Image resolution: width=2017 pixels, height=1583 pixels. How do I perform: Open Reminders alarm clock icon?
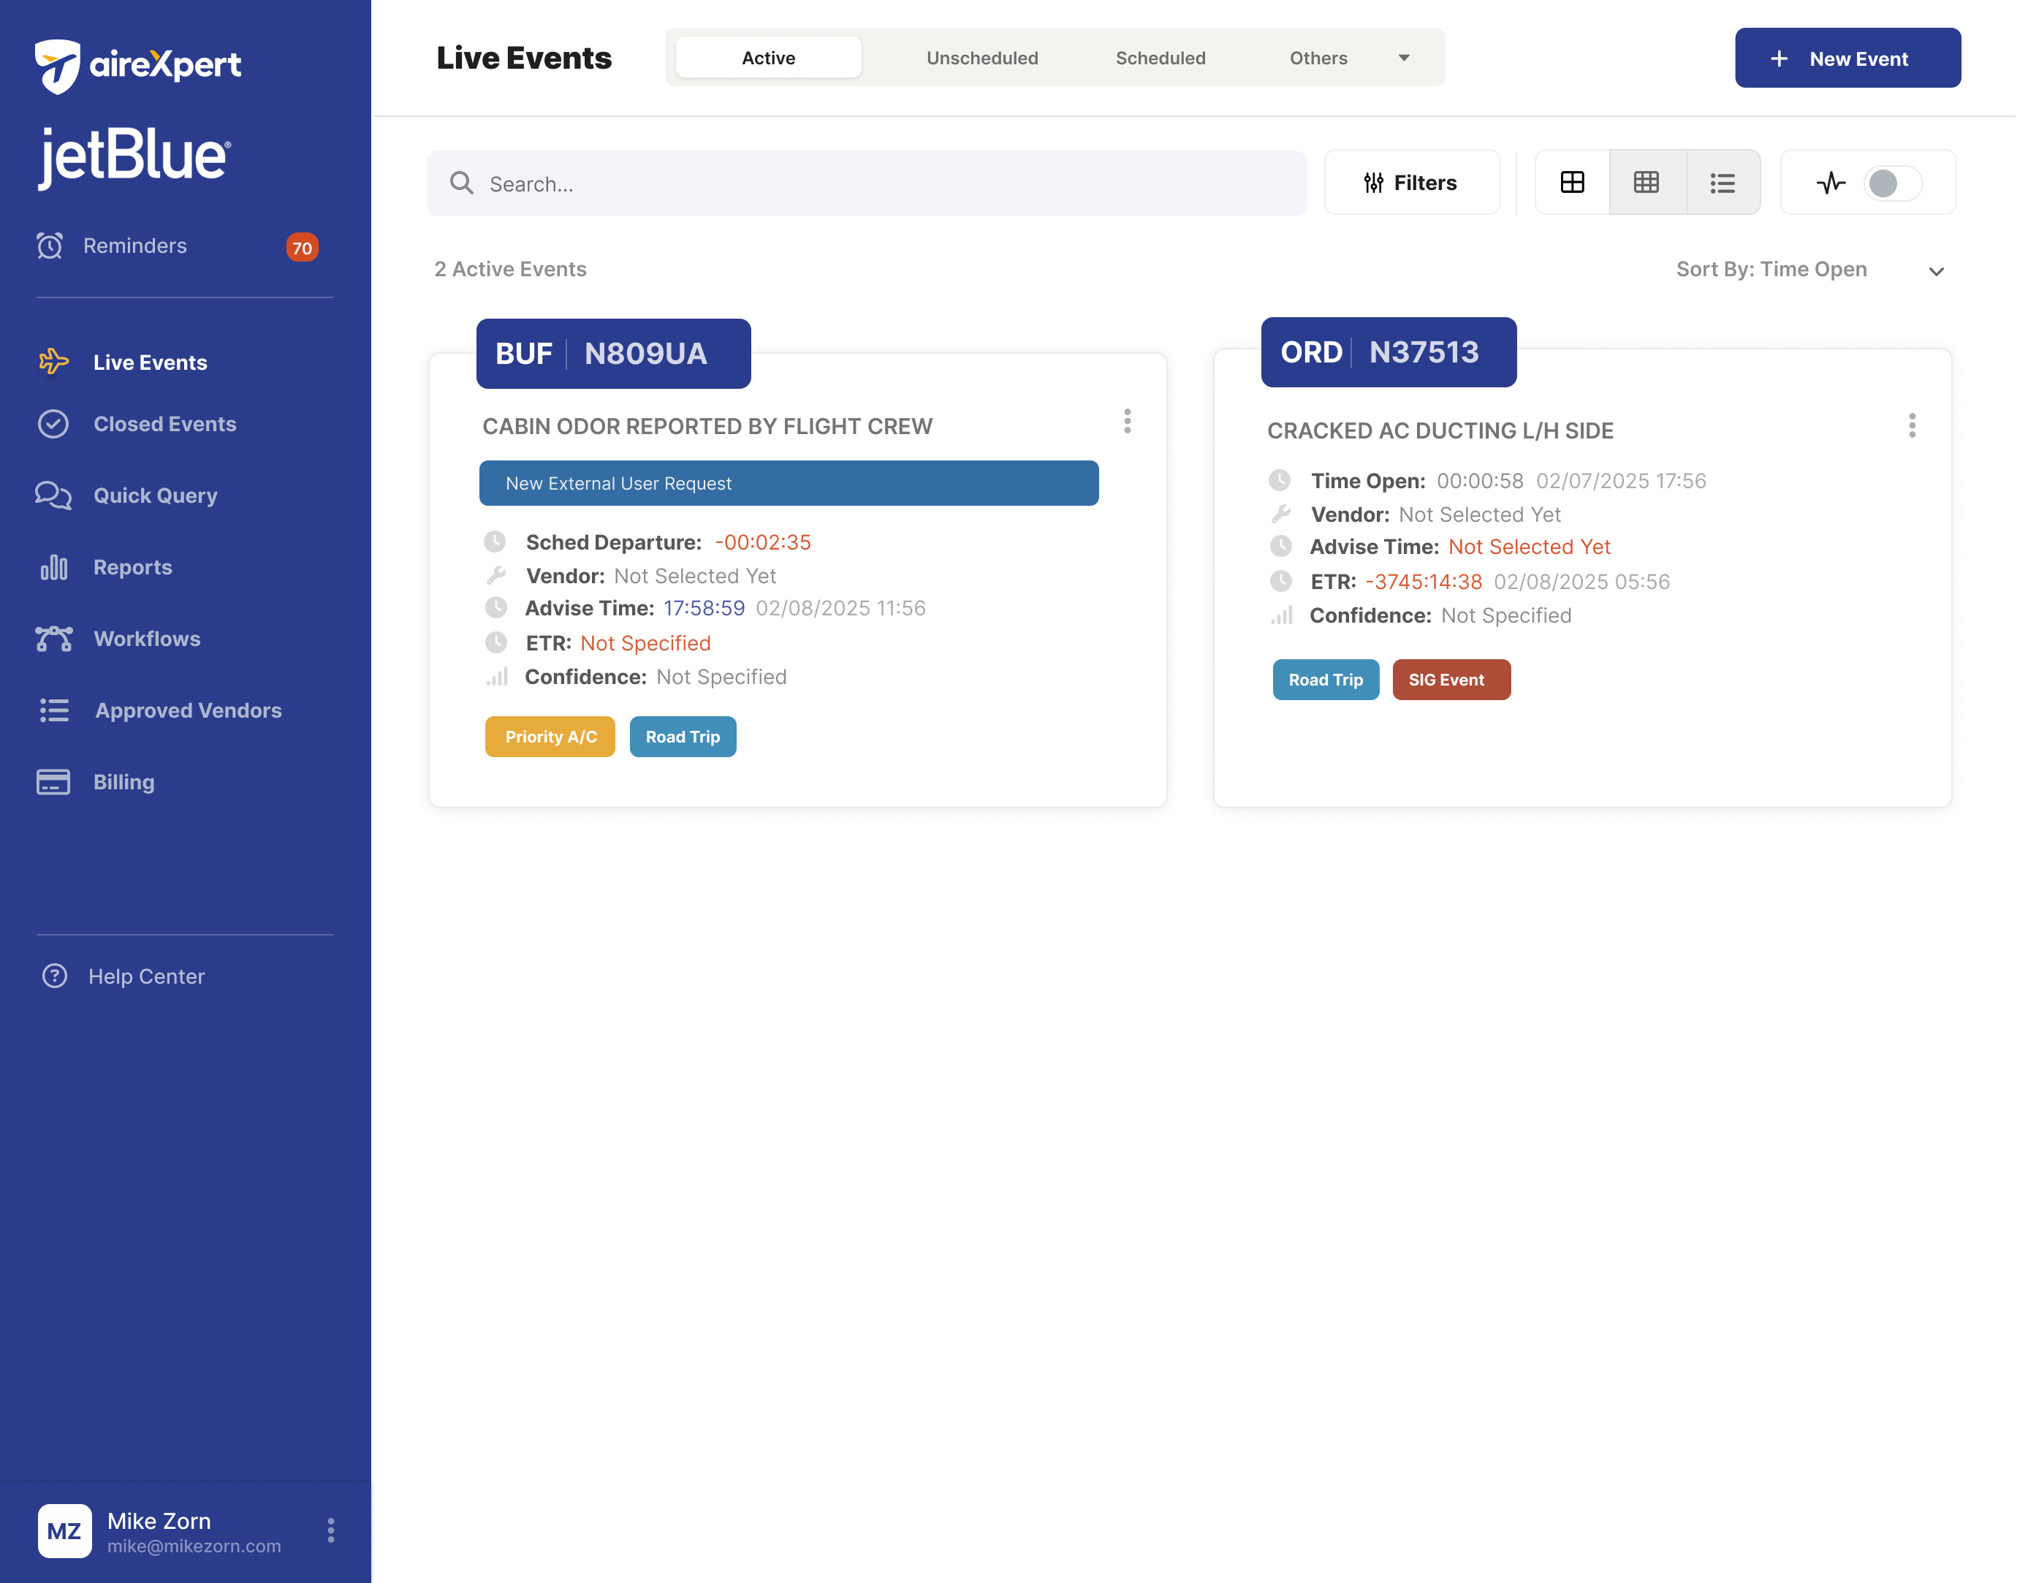coord(50,246)
